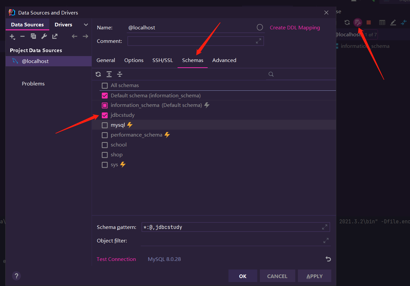Close the Data Sources and Drivers dialog
The height and width of the screenshot is (286, 410).
tap(326, 13)
